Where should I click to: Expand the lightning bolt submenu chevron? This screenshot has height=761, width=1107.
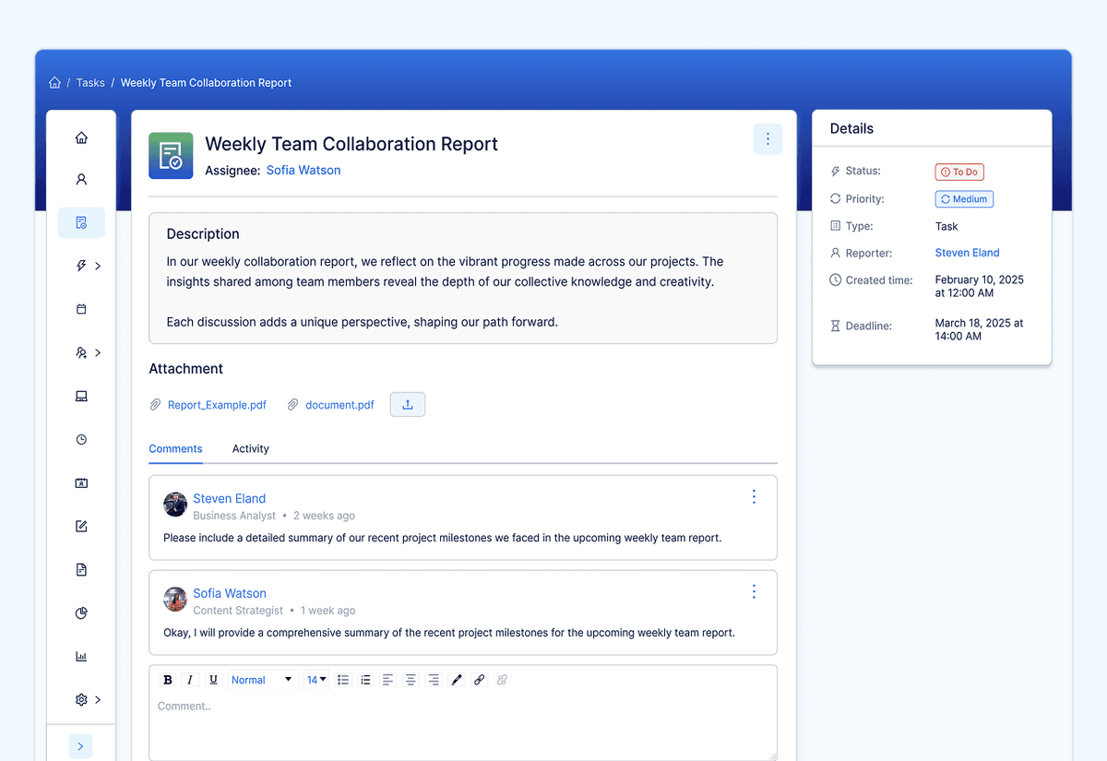click(98, 266)
